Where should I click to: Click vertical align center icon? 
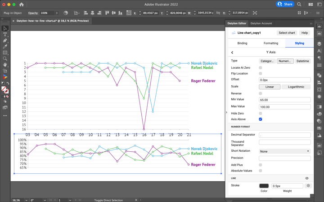pos(114,13)
